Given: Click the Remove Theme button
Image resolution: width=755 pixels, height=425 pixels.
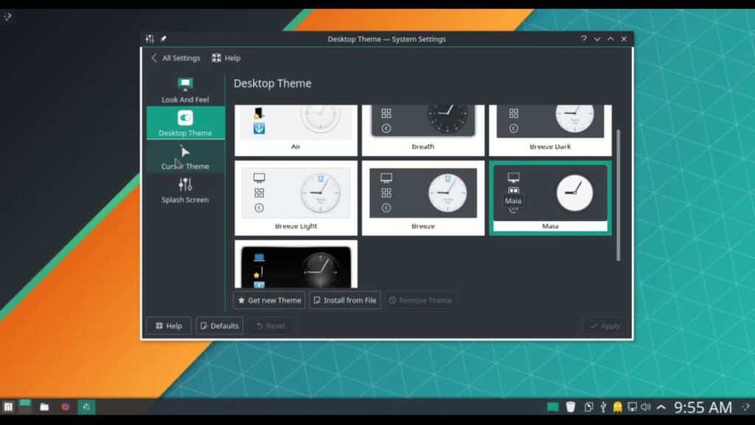Looking at the screenshot, I should point(420,300).
